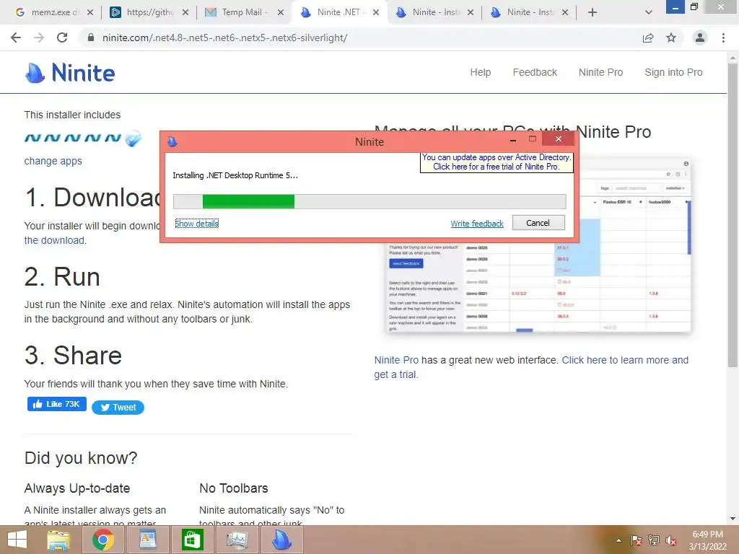739x554 pixels.
Task: Open the Chrome profile avatar
Action: 700,38
